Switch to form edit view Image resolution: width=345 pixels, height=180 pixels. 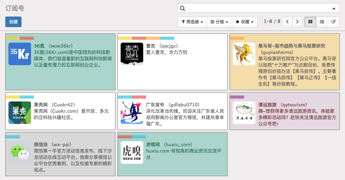(x=334, y=22)
